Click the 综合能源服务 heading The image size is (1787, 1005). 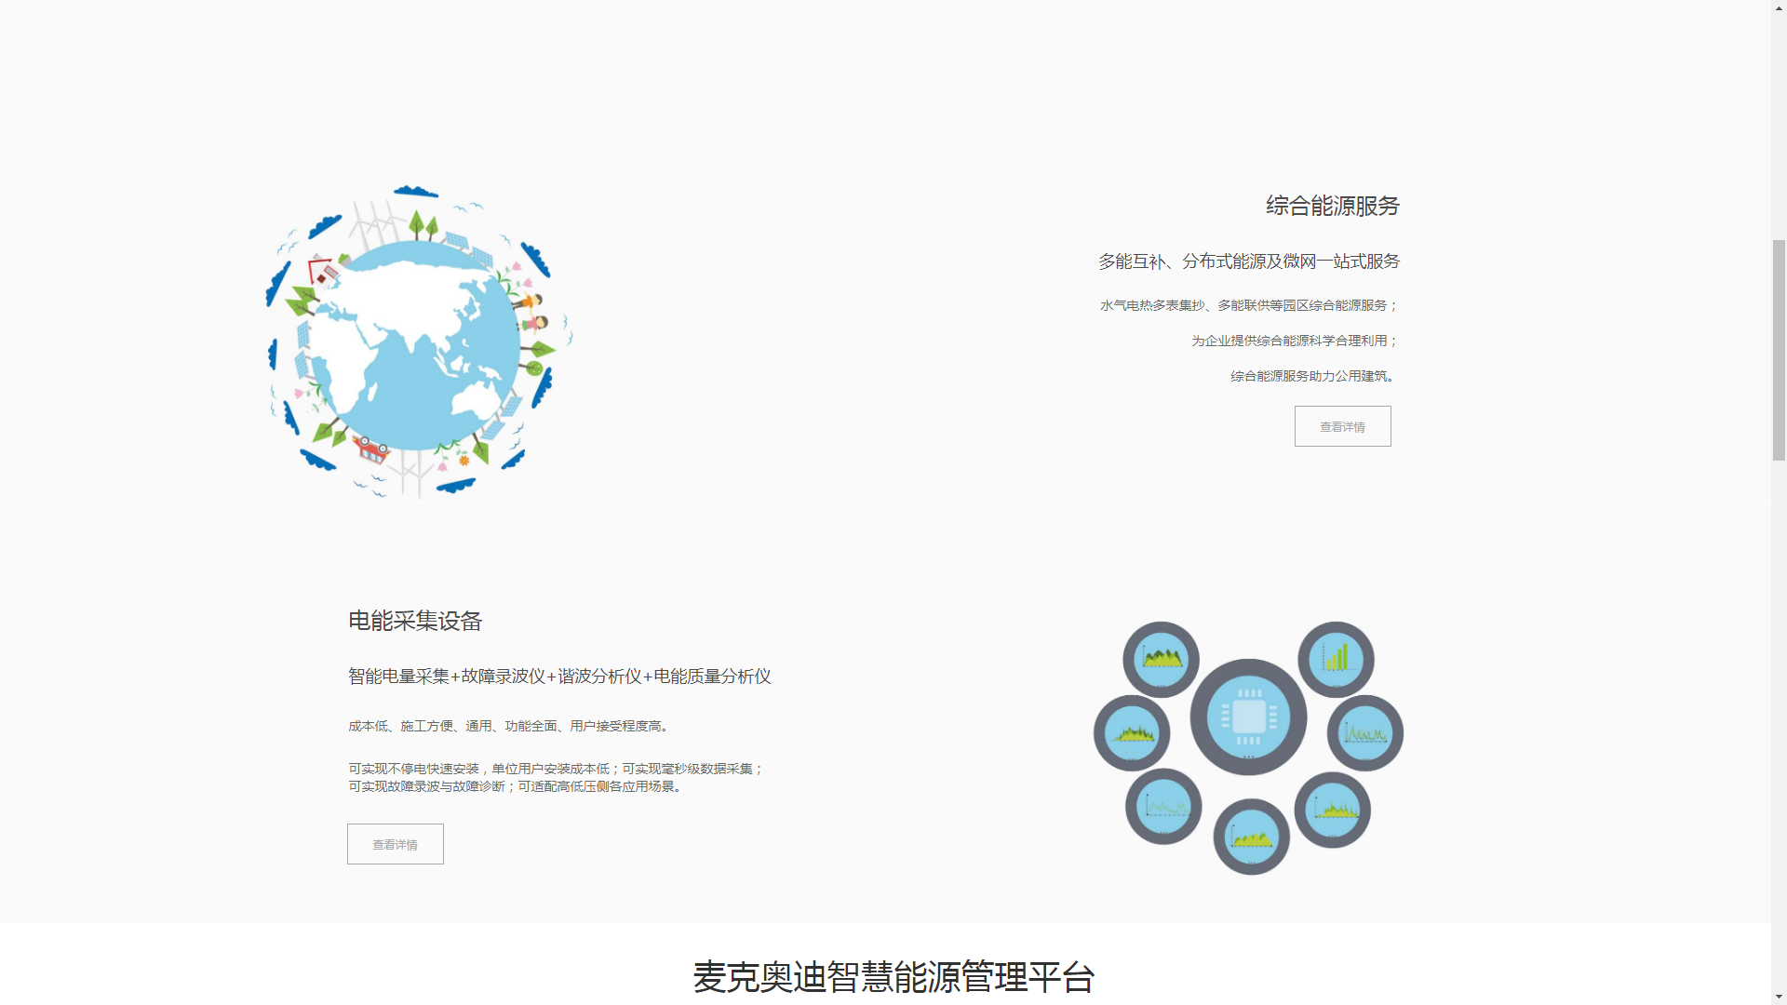pos(1333,206)
